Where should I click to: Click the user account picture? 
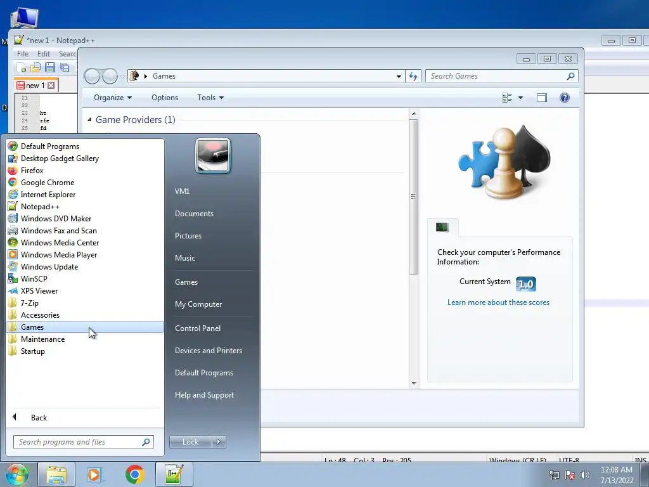coord(213,155)
